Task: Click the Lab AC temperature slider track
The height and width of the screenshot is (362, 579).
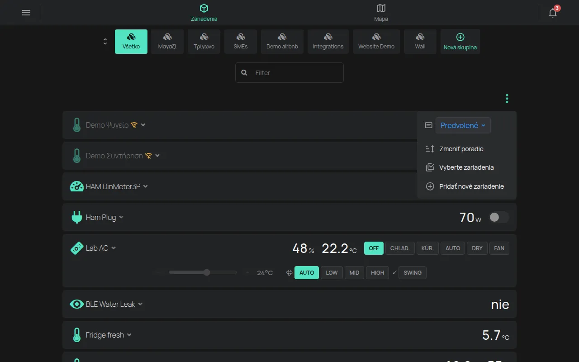Action: [x=203, y=272]
